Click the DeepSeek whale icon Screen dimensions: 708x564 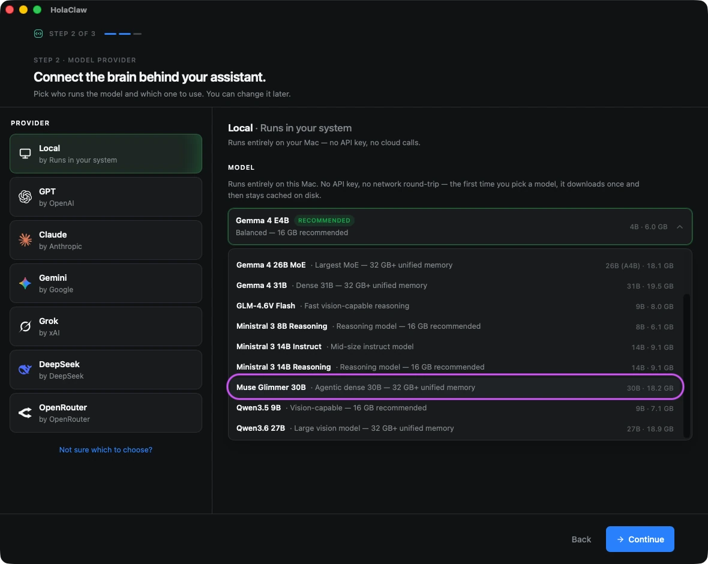25,370
